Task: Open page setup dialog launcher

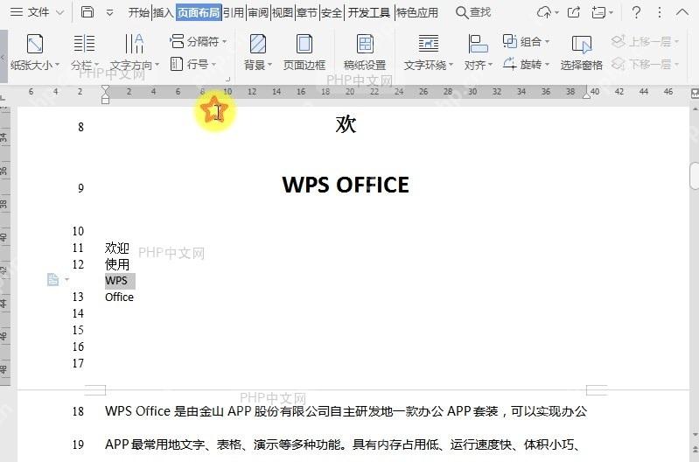Action: (x=227, y=79)
